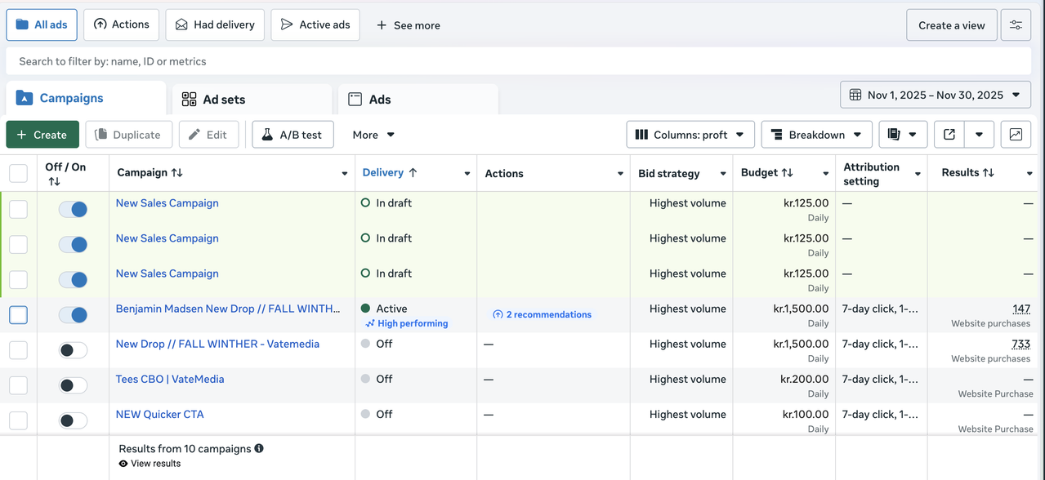This screenshot has height=480, width=1045.
Task: Open the date range Nov 1 – Nov 30 dropdown
Action: pyautogui.click(x=935, y=95)
